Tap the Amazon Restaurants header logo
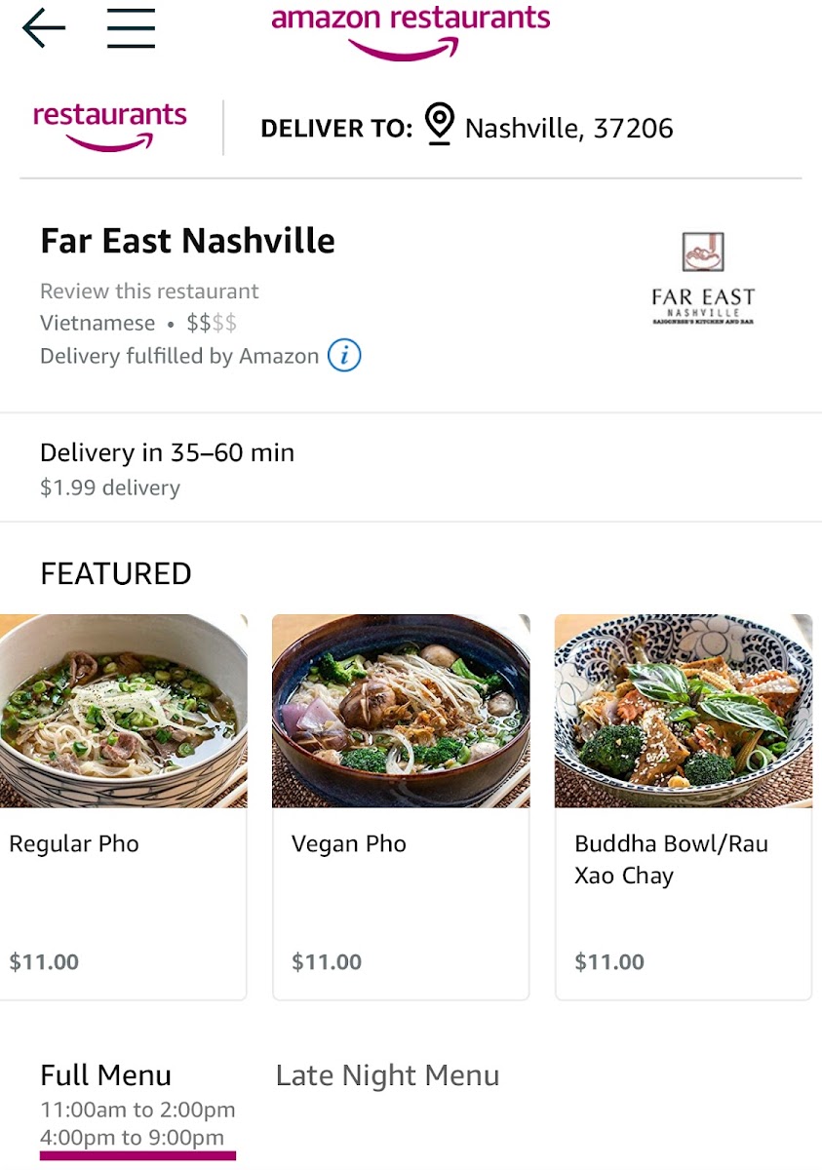Screen dimensions: 822x1170 coord(411,31)
